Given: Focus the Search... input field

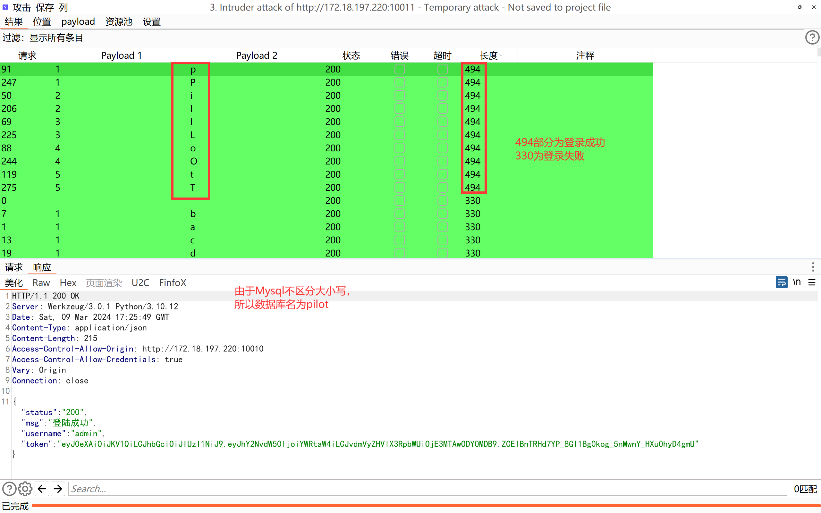Looking at the screenshot, I should (x=427, y=489).
